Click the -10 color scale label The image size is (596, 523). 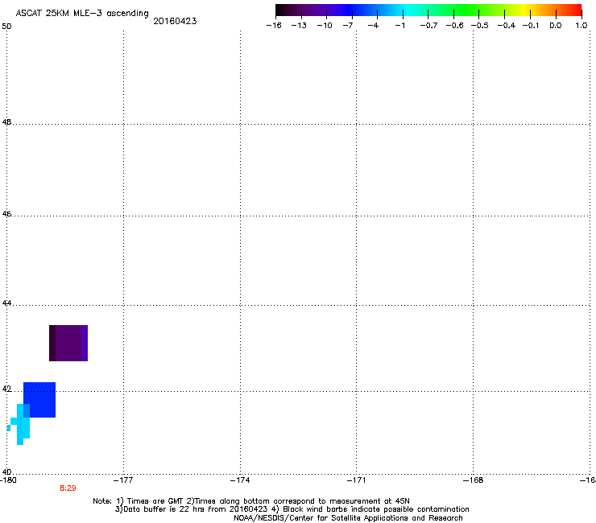[x=325, y=26]
